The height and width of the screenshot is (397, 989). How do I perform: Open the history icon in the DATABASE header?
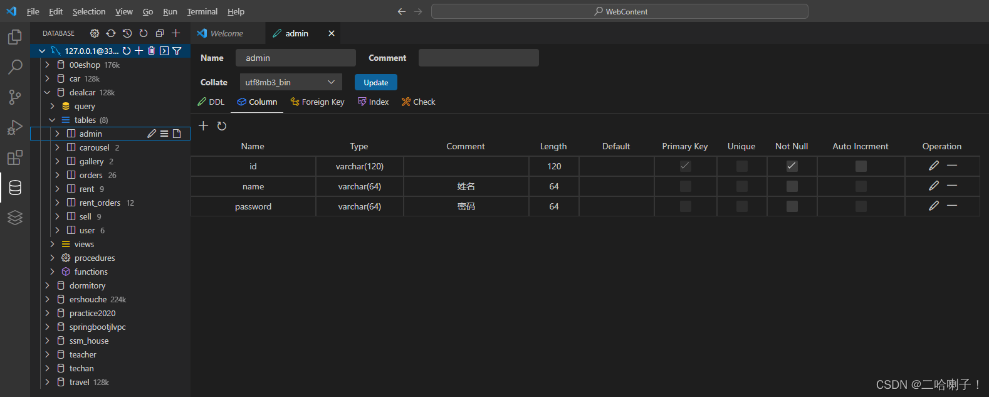(127, 33)
